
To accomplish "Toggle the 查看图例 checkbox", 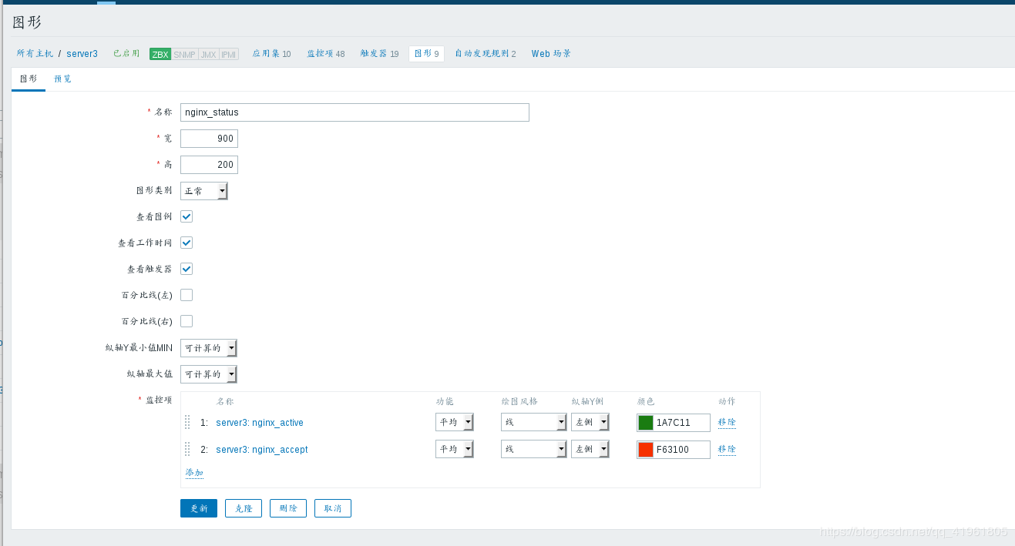I will (187, 216).
